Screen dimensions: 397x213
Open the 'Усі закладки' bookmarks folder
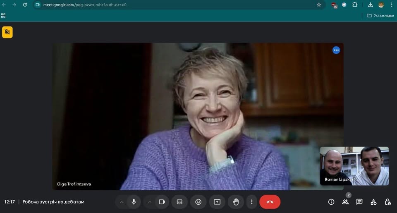pos(380,15)
